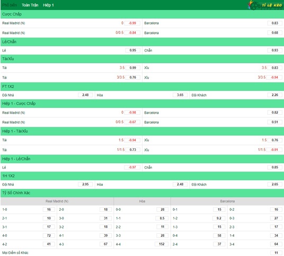Choose full-match Lẻ odds 0.95
The height and width of the screenshot is (256, 284).
click(133, 50)
